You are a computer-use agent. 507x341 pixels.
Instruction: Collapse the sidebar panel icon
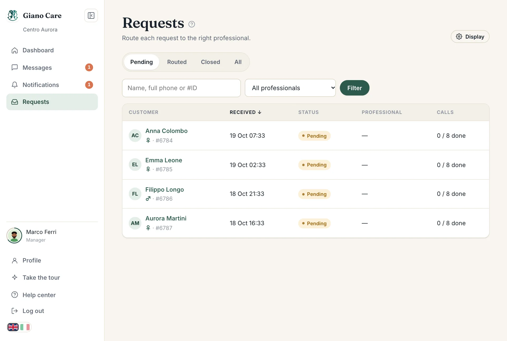(x=91, y=16)
